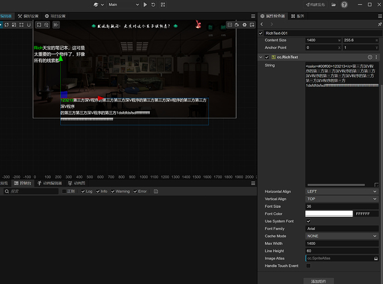This screenshot has height=284, width=383.
Task: Open the Horizontal Align dropdown
Action: [341, 191]
